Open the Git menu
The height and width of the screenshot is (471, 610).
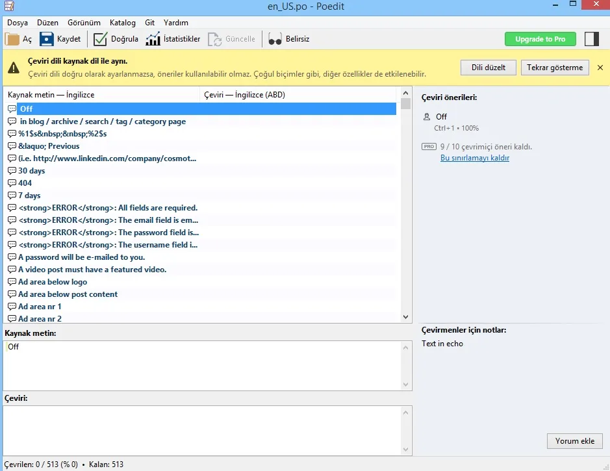click(150, 23)
